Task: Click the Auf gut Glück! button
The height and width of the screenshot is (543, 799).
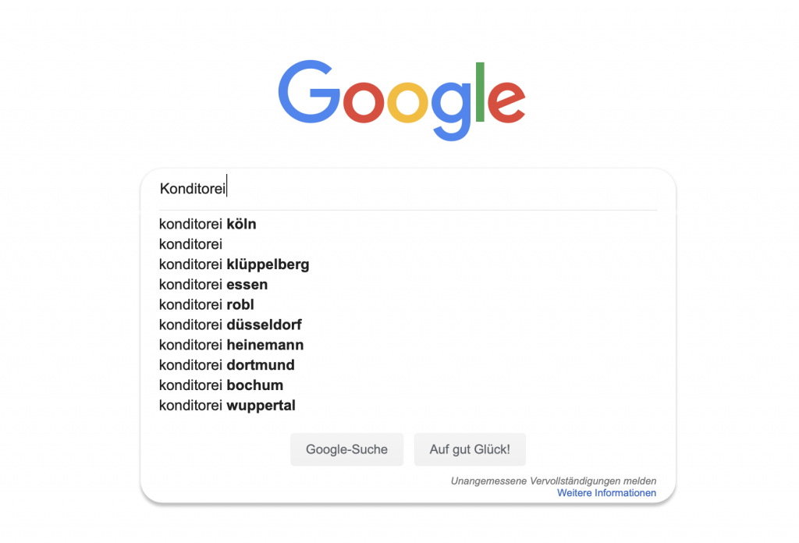Action: point(470,449)
